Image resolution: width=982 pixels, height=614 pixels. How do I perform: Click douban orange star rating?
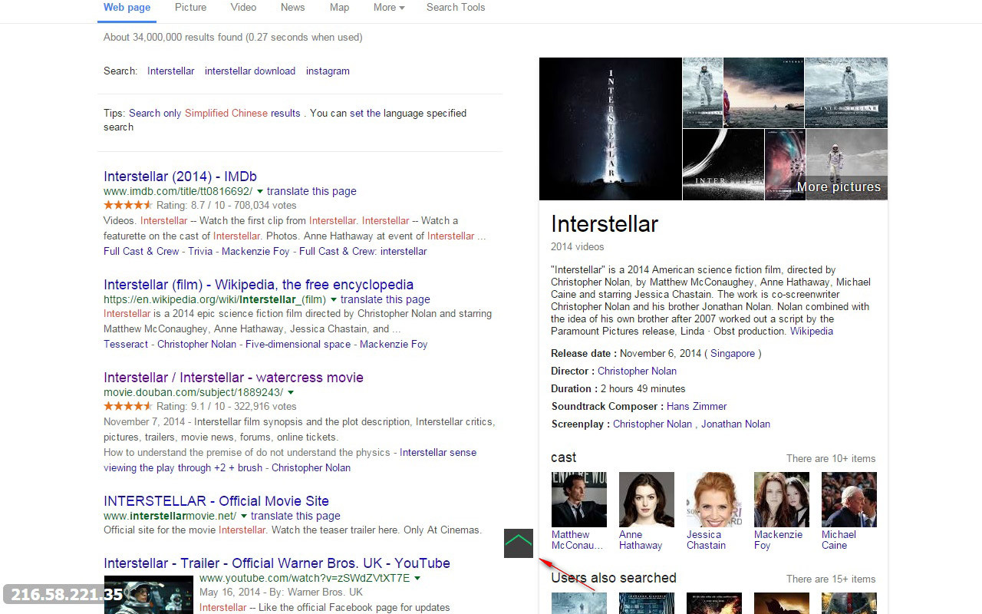[128, 407]
